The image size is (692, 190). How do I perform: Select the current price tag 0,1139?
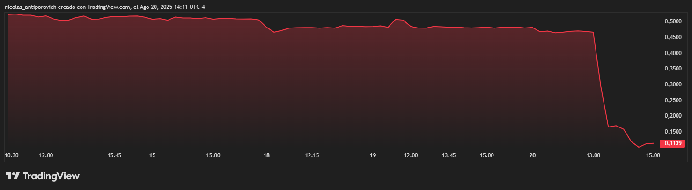[672, 143]
